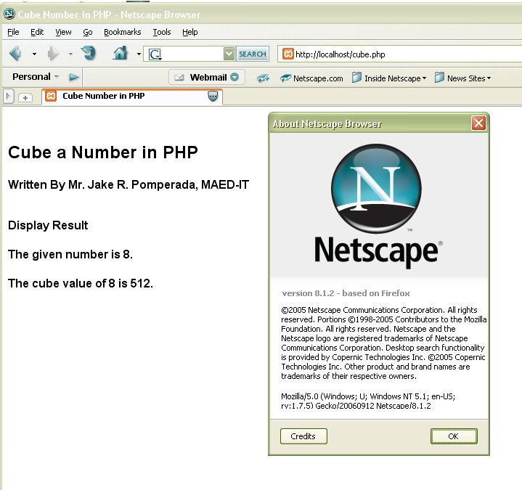
Task: Click the Webmail button label
Action: (208, 77)
